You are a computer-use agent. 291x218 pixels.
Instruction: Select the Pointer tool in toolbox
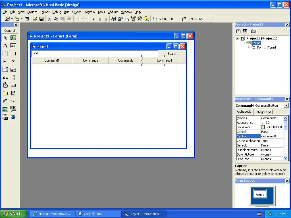5,38
